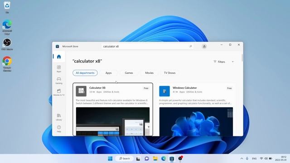Select Microsoft Edge desktop shortcut
Screen dimensions: 290x163
[7, 27]
